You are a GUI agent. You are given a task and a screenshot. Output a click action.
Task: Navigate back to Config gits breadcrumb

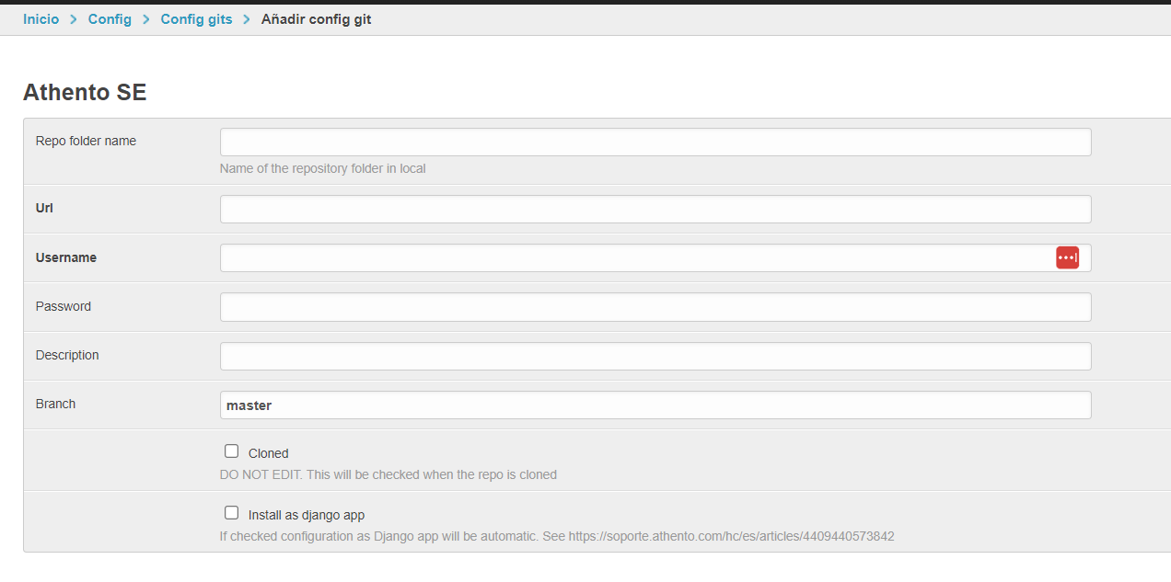tap(196, 19)
